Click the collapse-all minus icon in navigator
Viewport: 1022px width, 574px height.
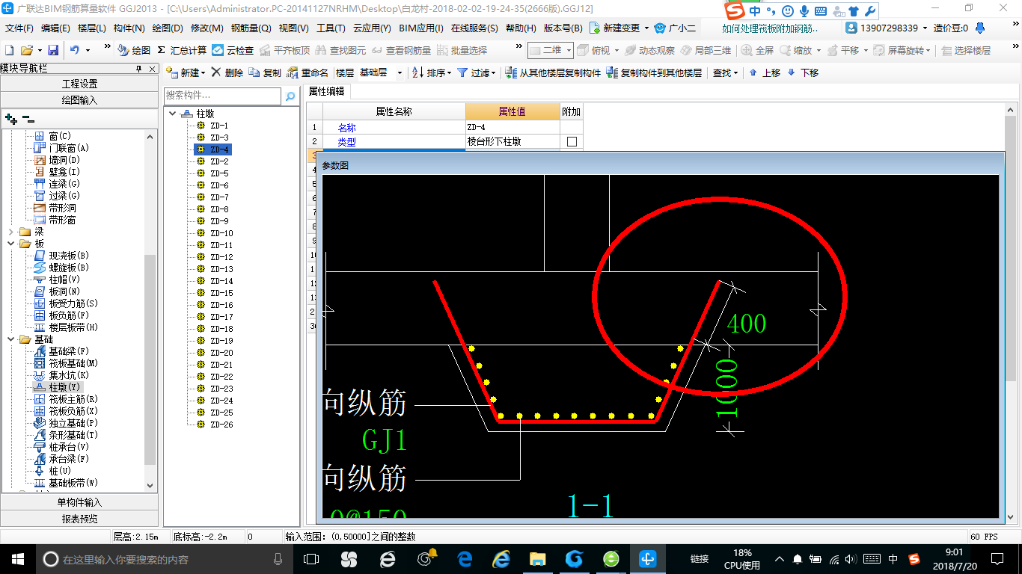(28, 119)
